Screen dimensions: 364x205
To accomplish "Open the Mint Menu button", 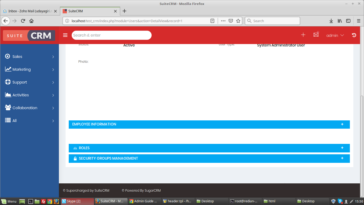I will [x=9, y=201].
